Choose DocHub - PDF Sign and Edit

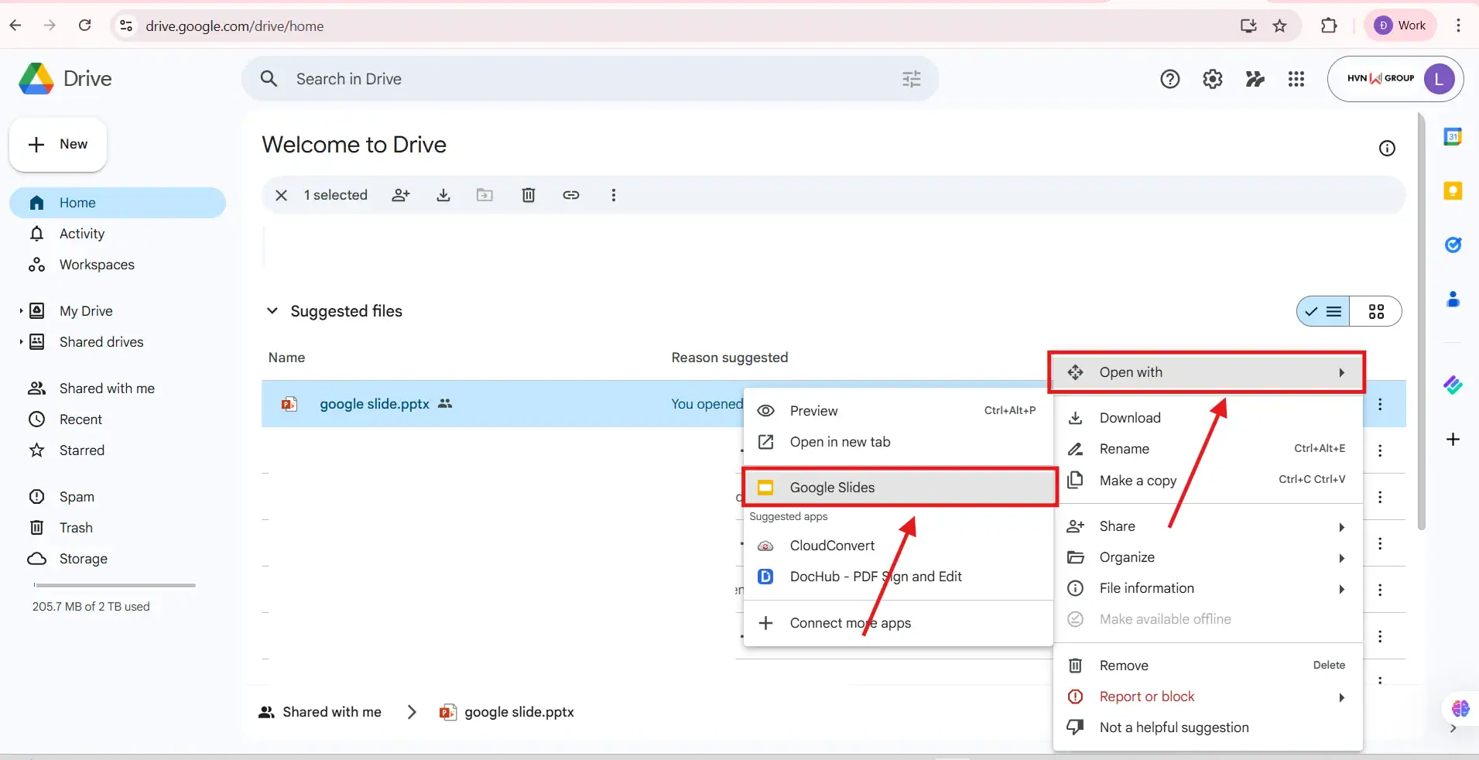tap(899, 577)
